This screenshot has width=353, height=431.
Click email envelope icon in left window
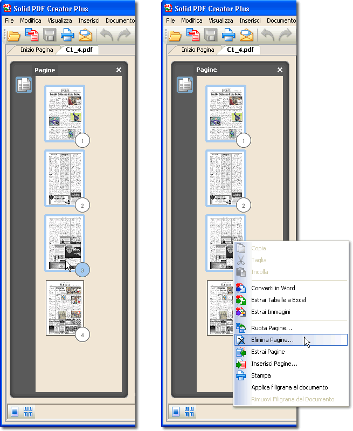[86, 35]
